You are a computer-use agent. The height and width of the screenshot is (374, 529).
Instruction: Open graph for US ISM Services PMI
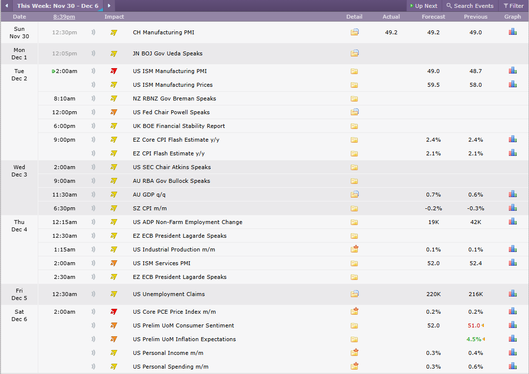[512, 262]
